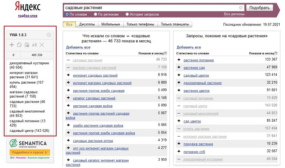Click the Яндекс logo

pos(28,7)
